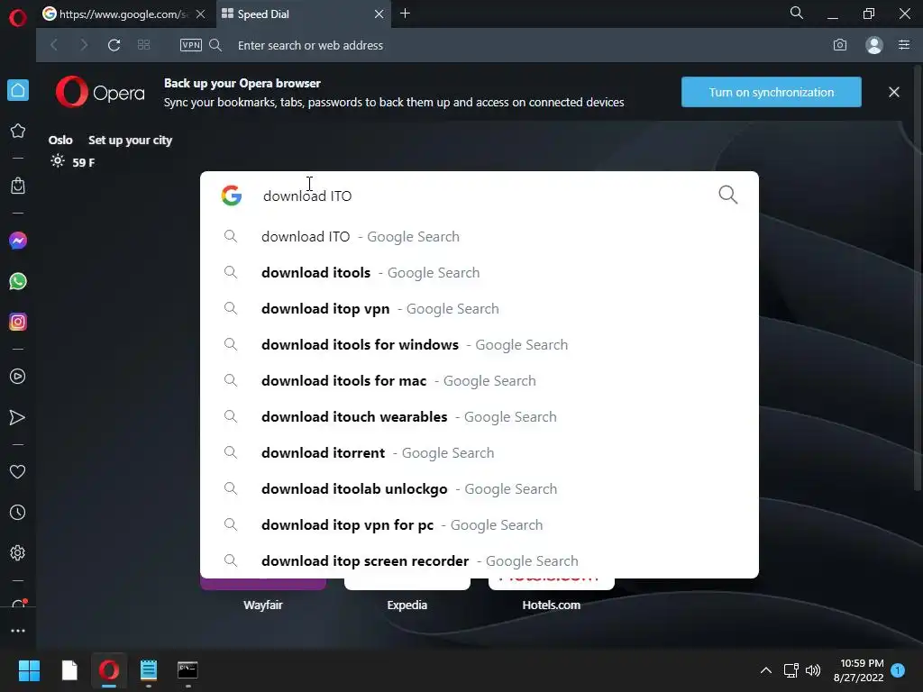Open a new tab with plus
Image resolution: width=923 pixels, height=692 pixels.
coord(405,14)
